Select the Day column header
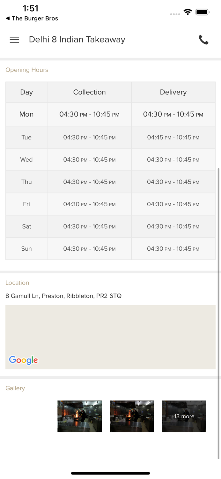The width and height of the screenshot is (221, 479). tap(26, 92)
